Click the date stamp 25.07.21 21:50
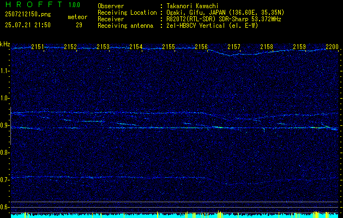The width and height of the screenshot is (343, 218). coord(28,25)
